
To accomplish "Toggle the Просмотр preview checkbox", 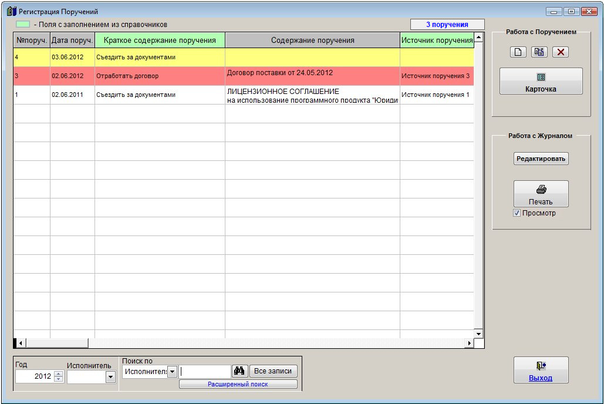I will (x=517, y=213).
